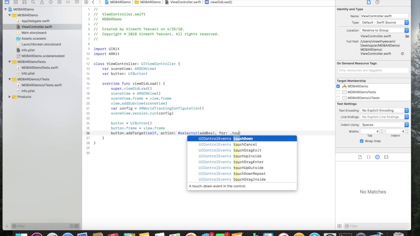Open the File Template library icon
420x236 pixels.
pyautogui.click(x=360, y=157)
